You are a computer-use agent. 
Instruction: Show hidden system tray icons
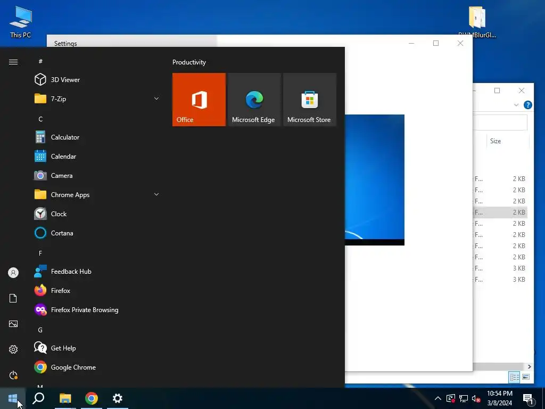tap(438, 398)
